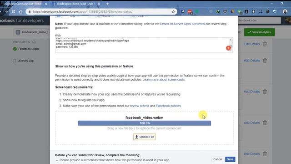Click 'Before you can submit for review' heading
Viewport: 291px width, 164px height.
98,155
